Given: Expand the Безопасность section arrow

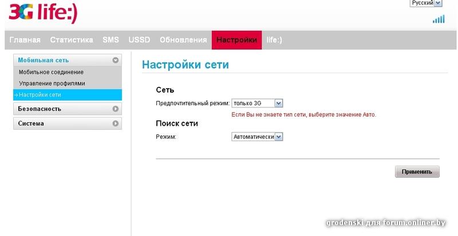Looking at the screenshot, I should click(x=116, y=109).
